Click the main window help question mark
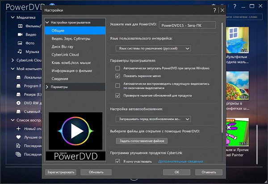268x184 pixels. click(235, 7)
